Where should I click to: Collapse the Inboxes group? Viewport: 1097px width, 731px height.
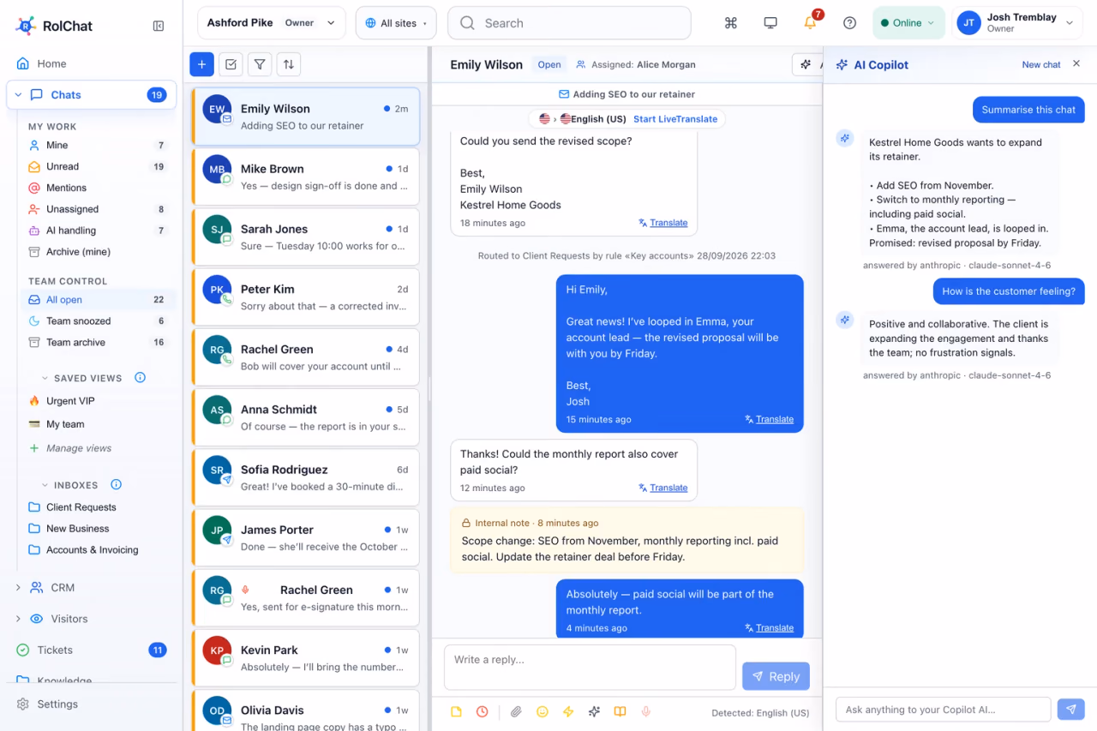click(x=45, y=485)
